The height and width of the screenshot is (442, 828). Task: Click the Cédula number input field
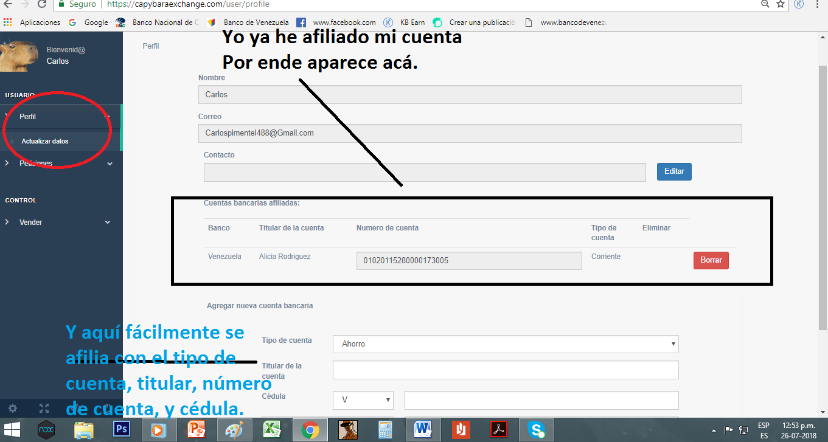pos(541,400)
